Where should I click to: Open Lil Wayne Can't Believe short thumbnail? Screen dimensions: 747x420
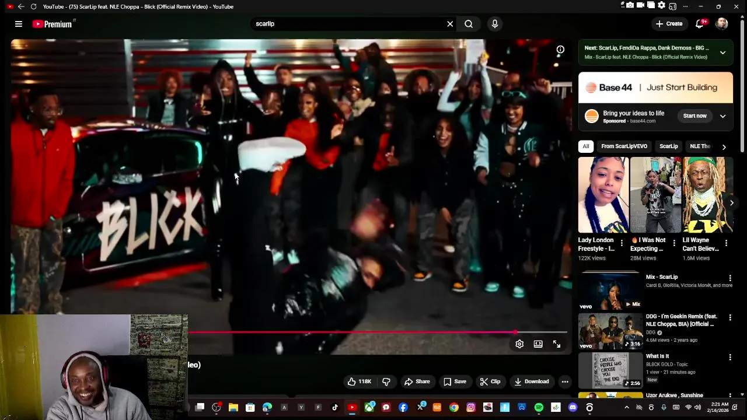(x=707, y=195)
